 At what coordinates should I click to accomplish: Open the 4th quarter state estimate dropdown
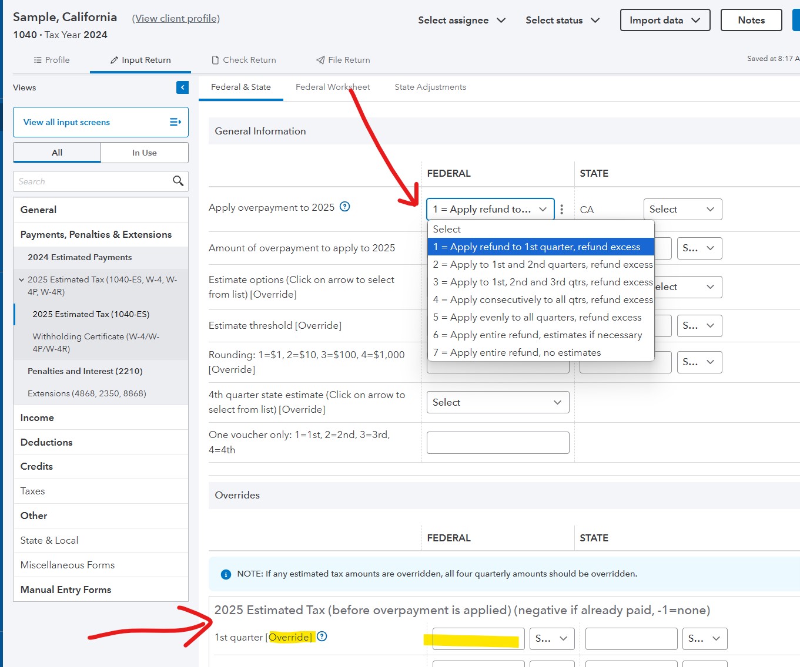[497, 402]
